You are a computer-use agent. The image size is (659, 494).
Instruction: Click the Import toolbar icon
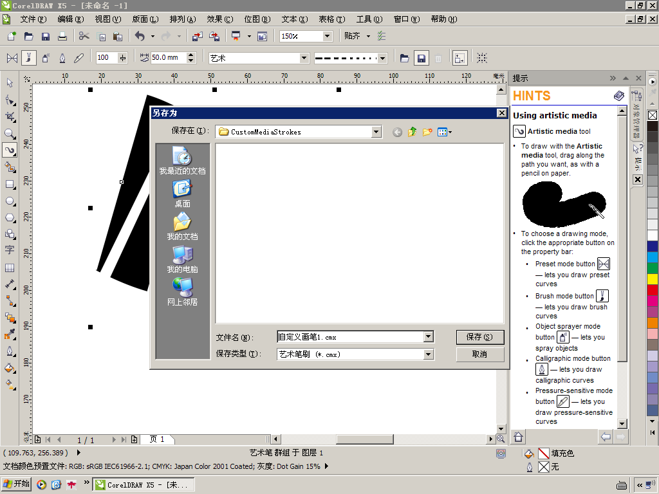(197, 36)
